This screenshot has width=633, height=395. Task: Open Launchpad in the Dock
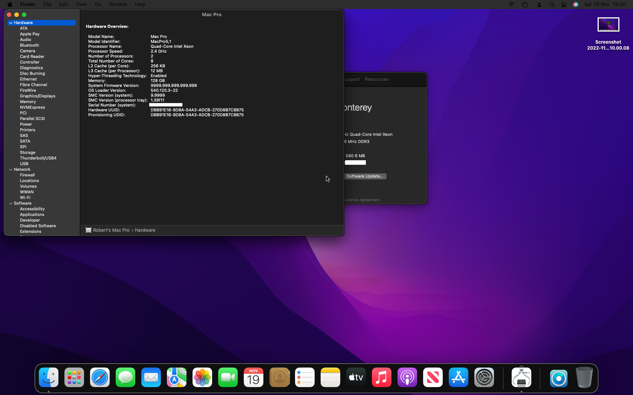pyautogui.click(x=74, y=377)
